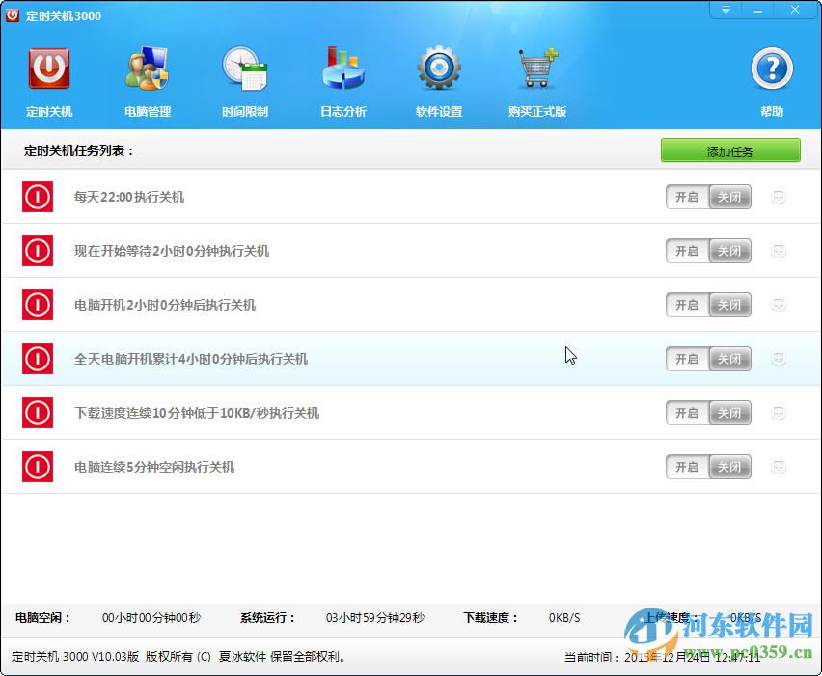Click edit icon beside 电脑连续5分钟空闲 task
Viewport: 822px width, 676px height.
pyautogui.click(x=779, y=467)
